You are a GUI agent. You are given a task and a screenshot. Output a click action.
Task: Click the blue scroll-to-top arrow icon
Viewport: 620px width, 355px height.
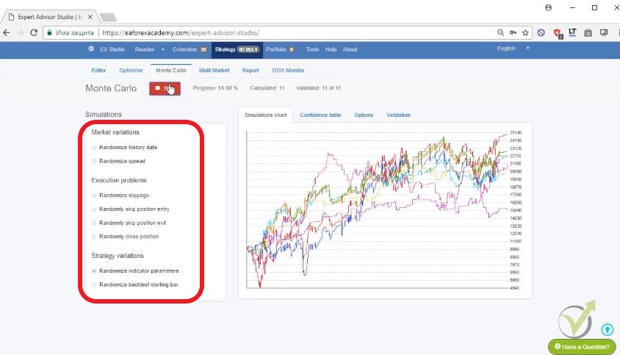click(607, 329)
